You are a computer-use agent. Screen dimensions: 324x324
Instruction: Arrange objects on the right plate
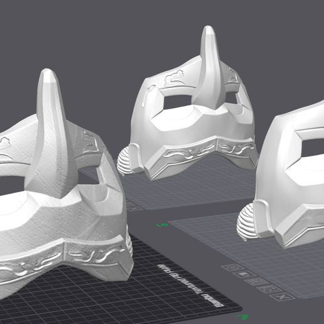pyautogui.click(x=256, y=282)
